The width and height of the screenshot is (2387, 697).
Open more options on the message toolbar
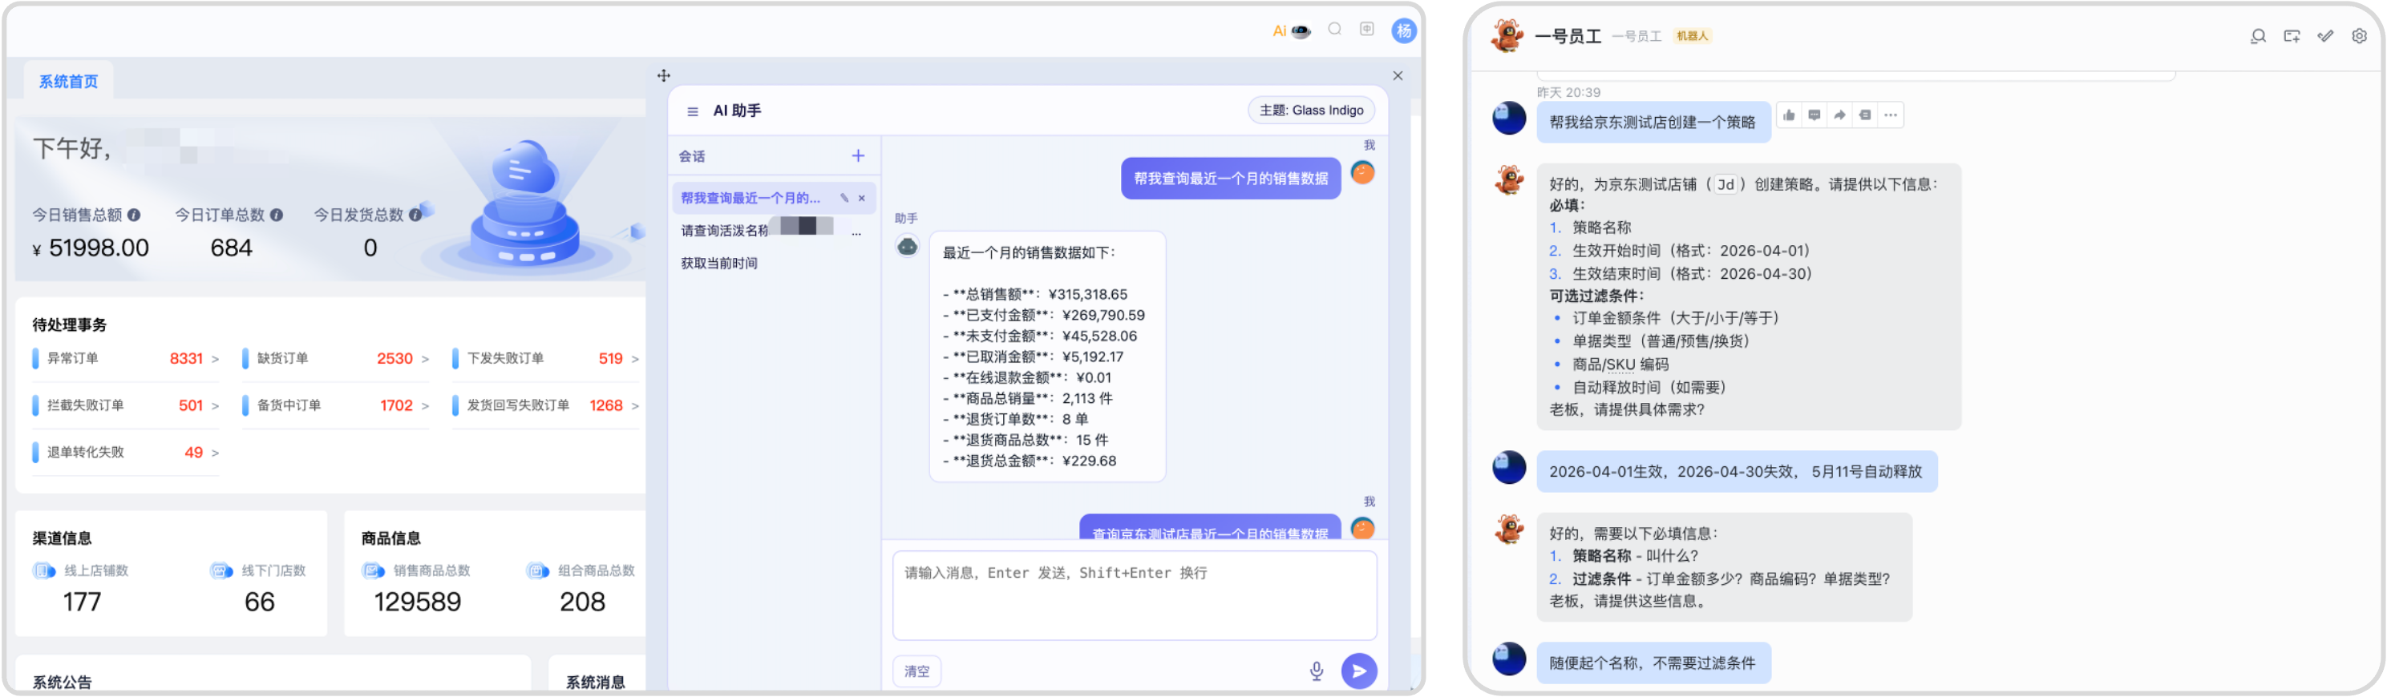1891,115
